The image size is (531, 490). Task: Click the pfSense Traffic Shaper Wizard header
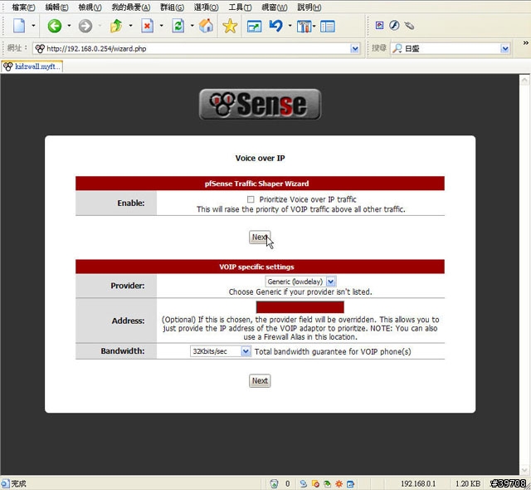256,184
